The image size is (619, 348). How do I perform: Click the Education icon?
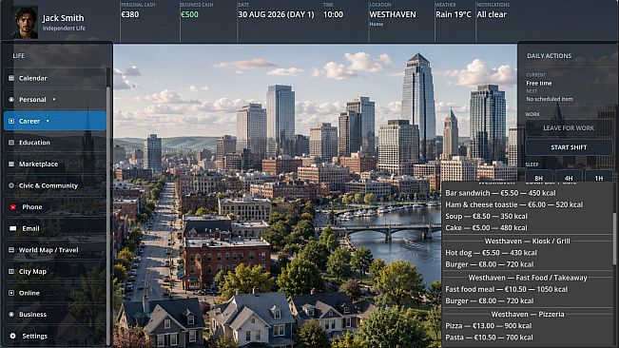tap(11, 143)
